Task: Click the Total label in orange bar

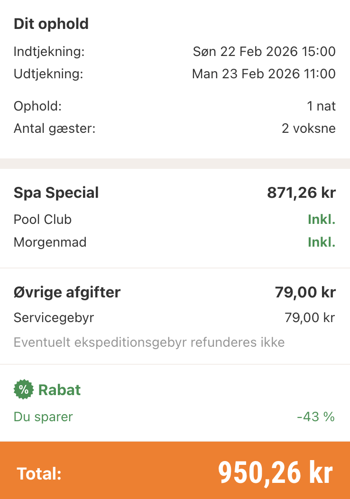Action: click(x=39, y=473)
